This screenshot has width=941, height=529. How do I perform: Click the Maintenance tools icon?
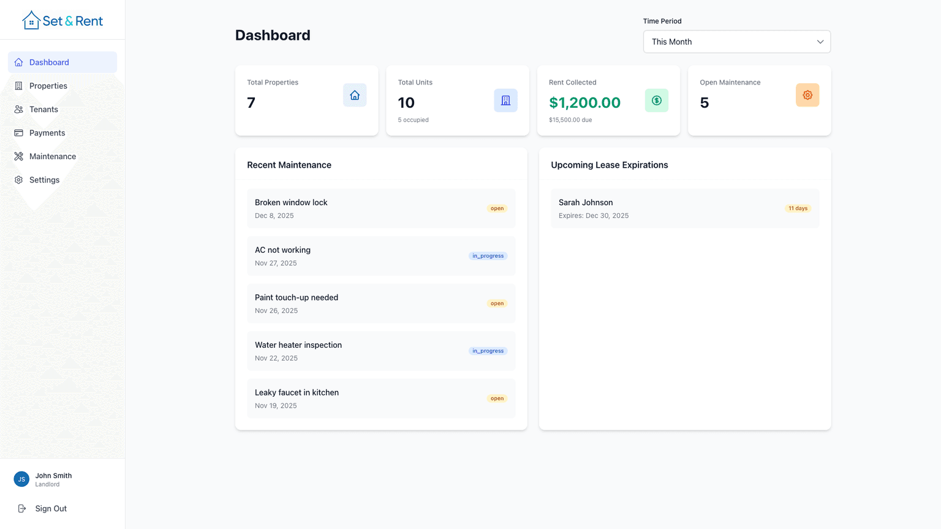click(x=18, y=156)
